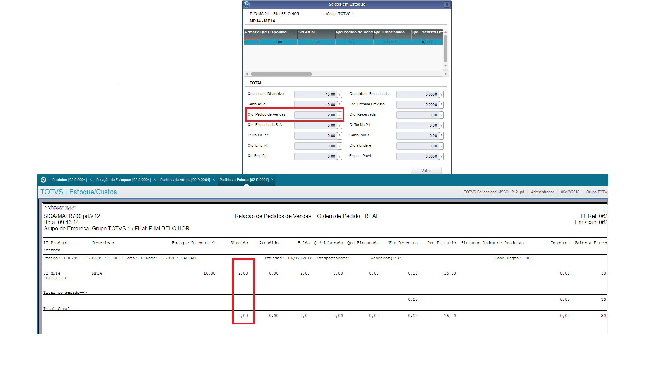Image resolution: width=661 pixels, height=372 pixels.
Task: Click the Qtd. Entrada Prevista value field
Action: pos(417,105)
